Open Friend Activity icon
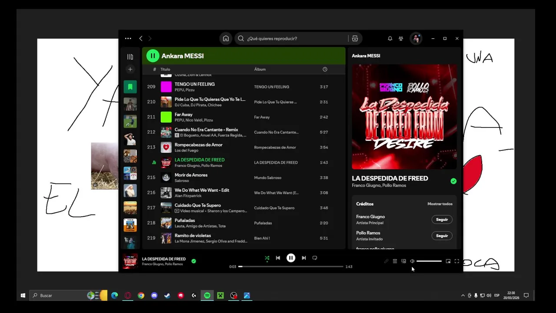Viewport: 556px width, 313px height. point(401,38)
